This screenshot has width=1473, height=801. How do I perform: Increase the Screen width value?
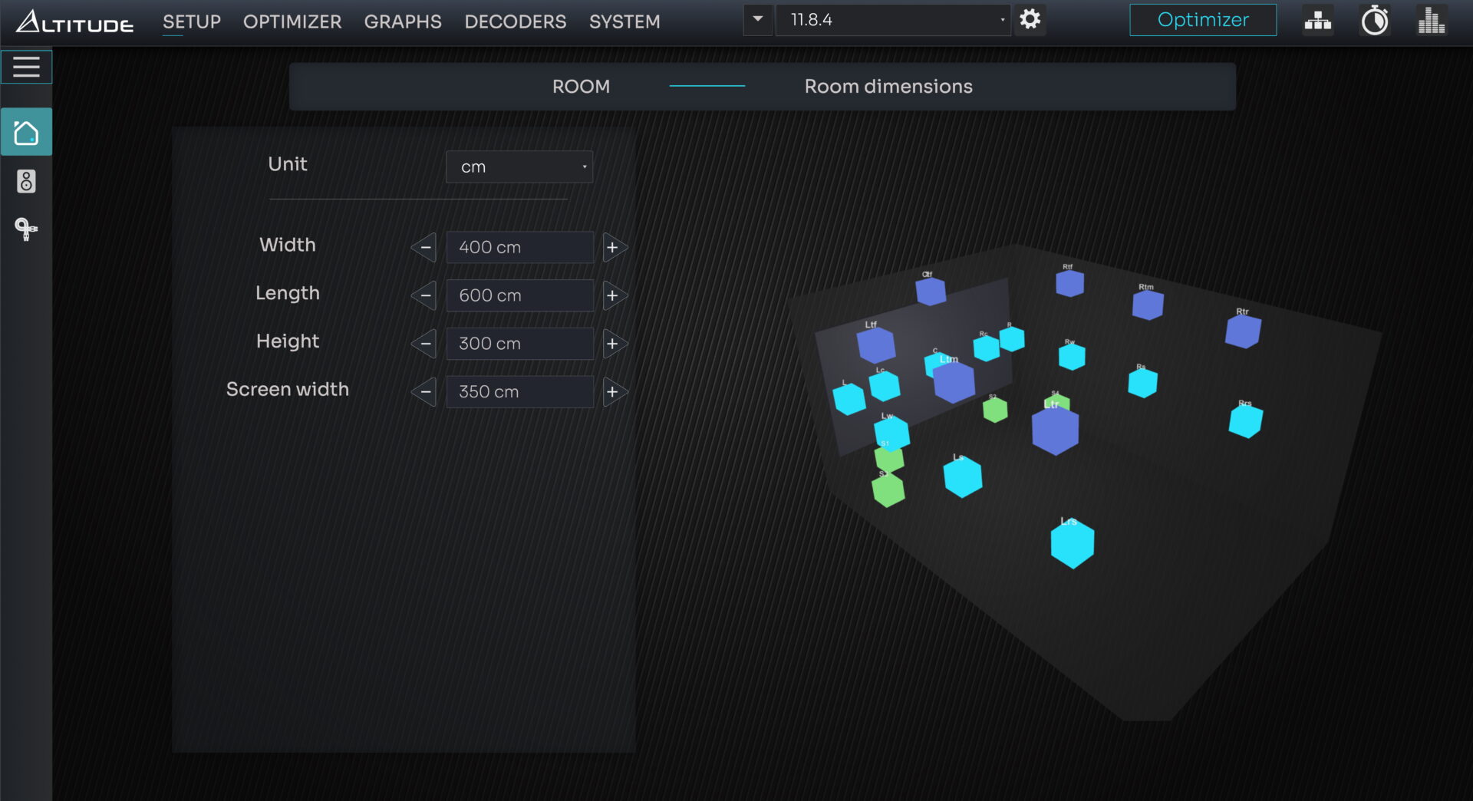[613, 392]
